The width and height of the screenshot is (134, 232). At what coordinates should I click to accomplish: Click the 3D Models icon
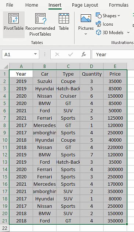[98, 32]
